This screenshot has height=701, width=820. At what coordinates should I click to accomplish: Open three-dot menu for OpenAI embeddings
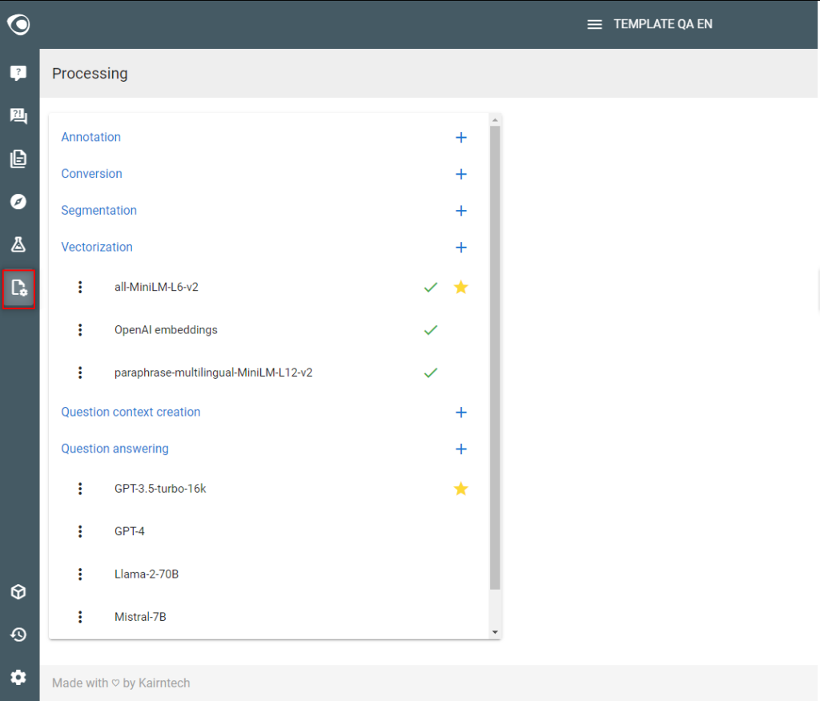pyautogui.click(x=80, y=329)
